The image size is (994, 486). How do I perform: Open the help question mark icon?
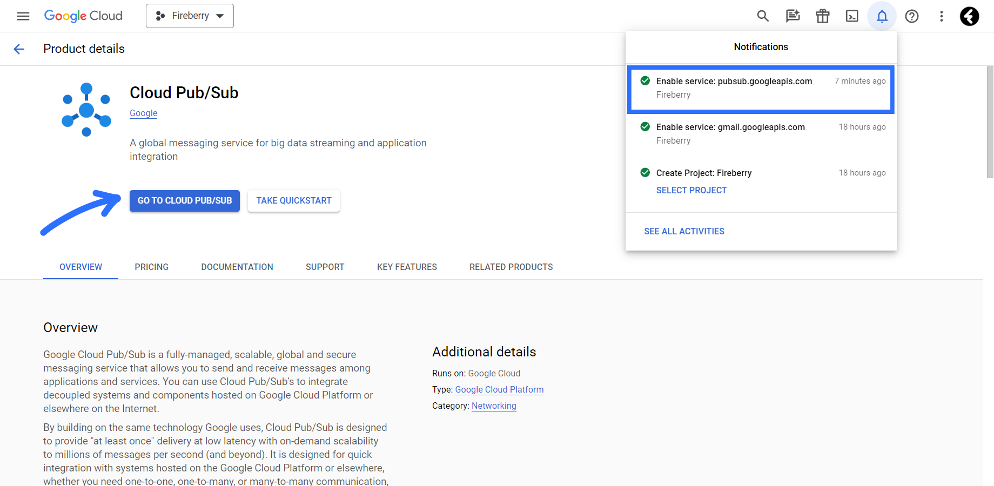(x=912, y=16)
